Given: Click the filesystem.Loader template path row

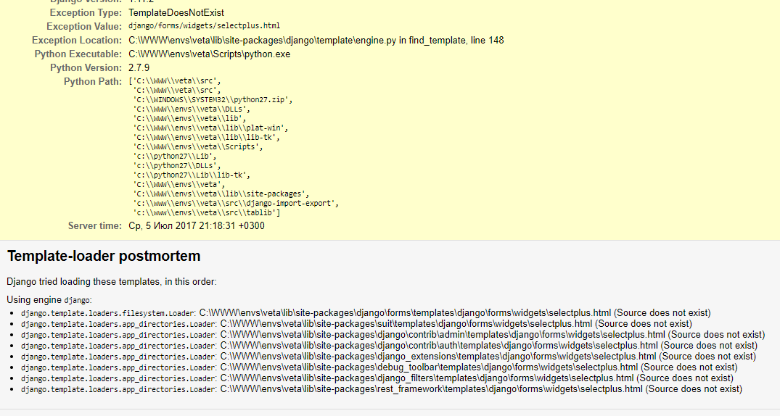Looking at the screenshot, I should (366, 313).
